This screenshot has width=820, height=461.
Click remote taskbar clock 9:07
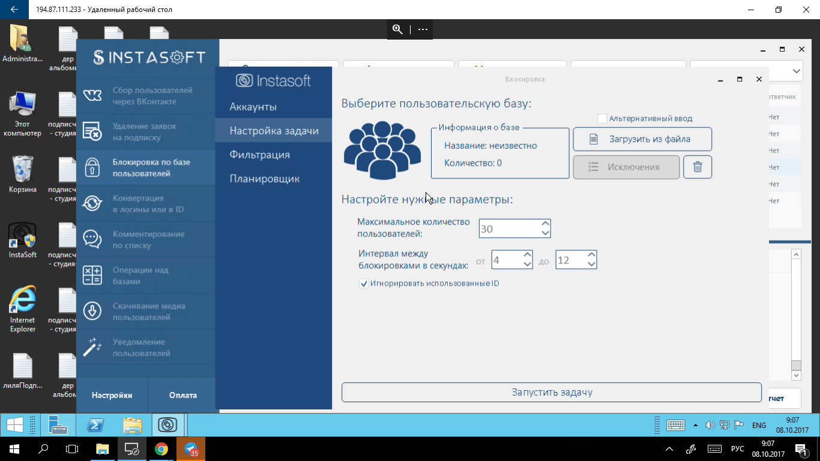click(792, 425)
